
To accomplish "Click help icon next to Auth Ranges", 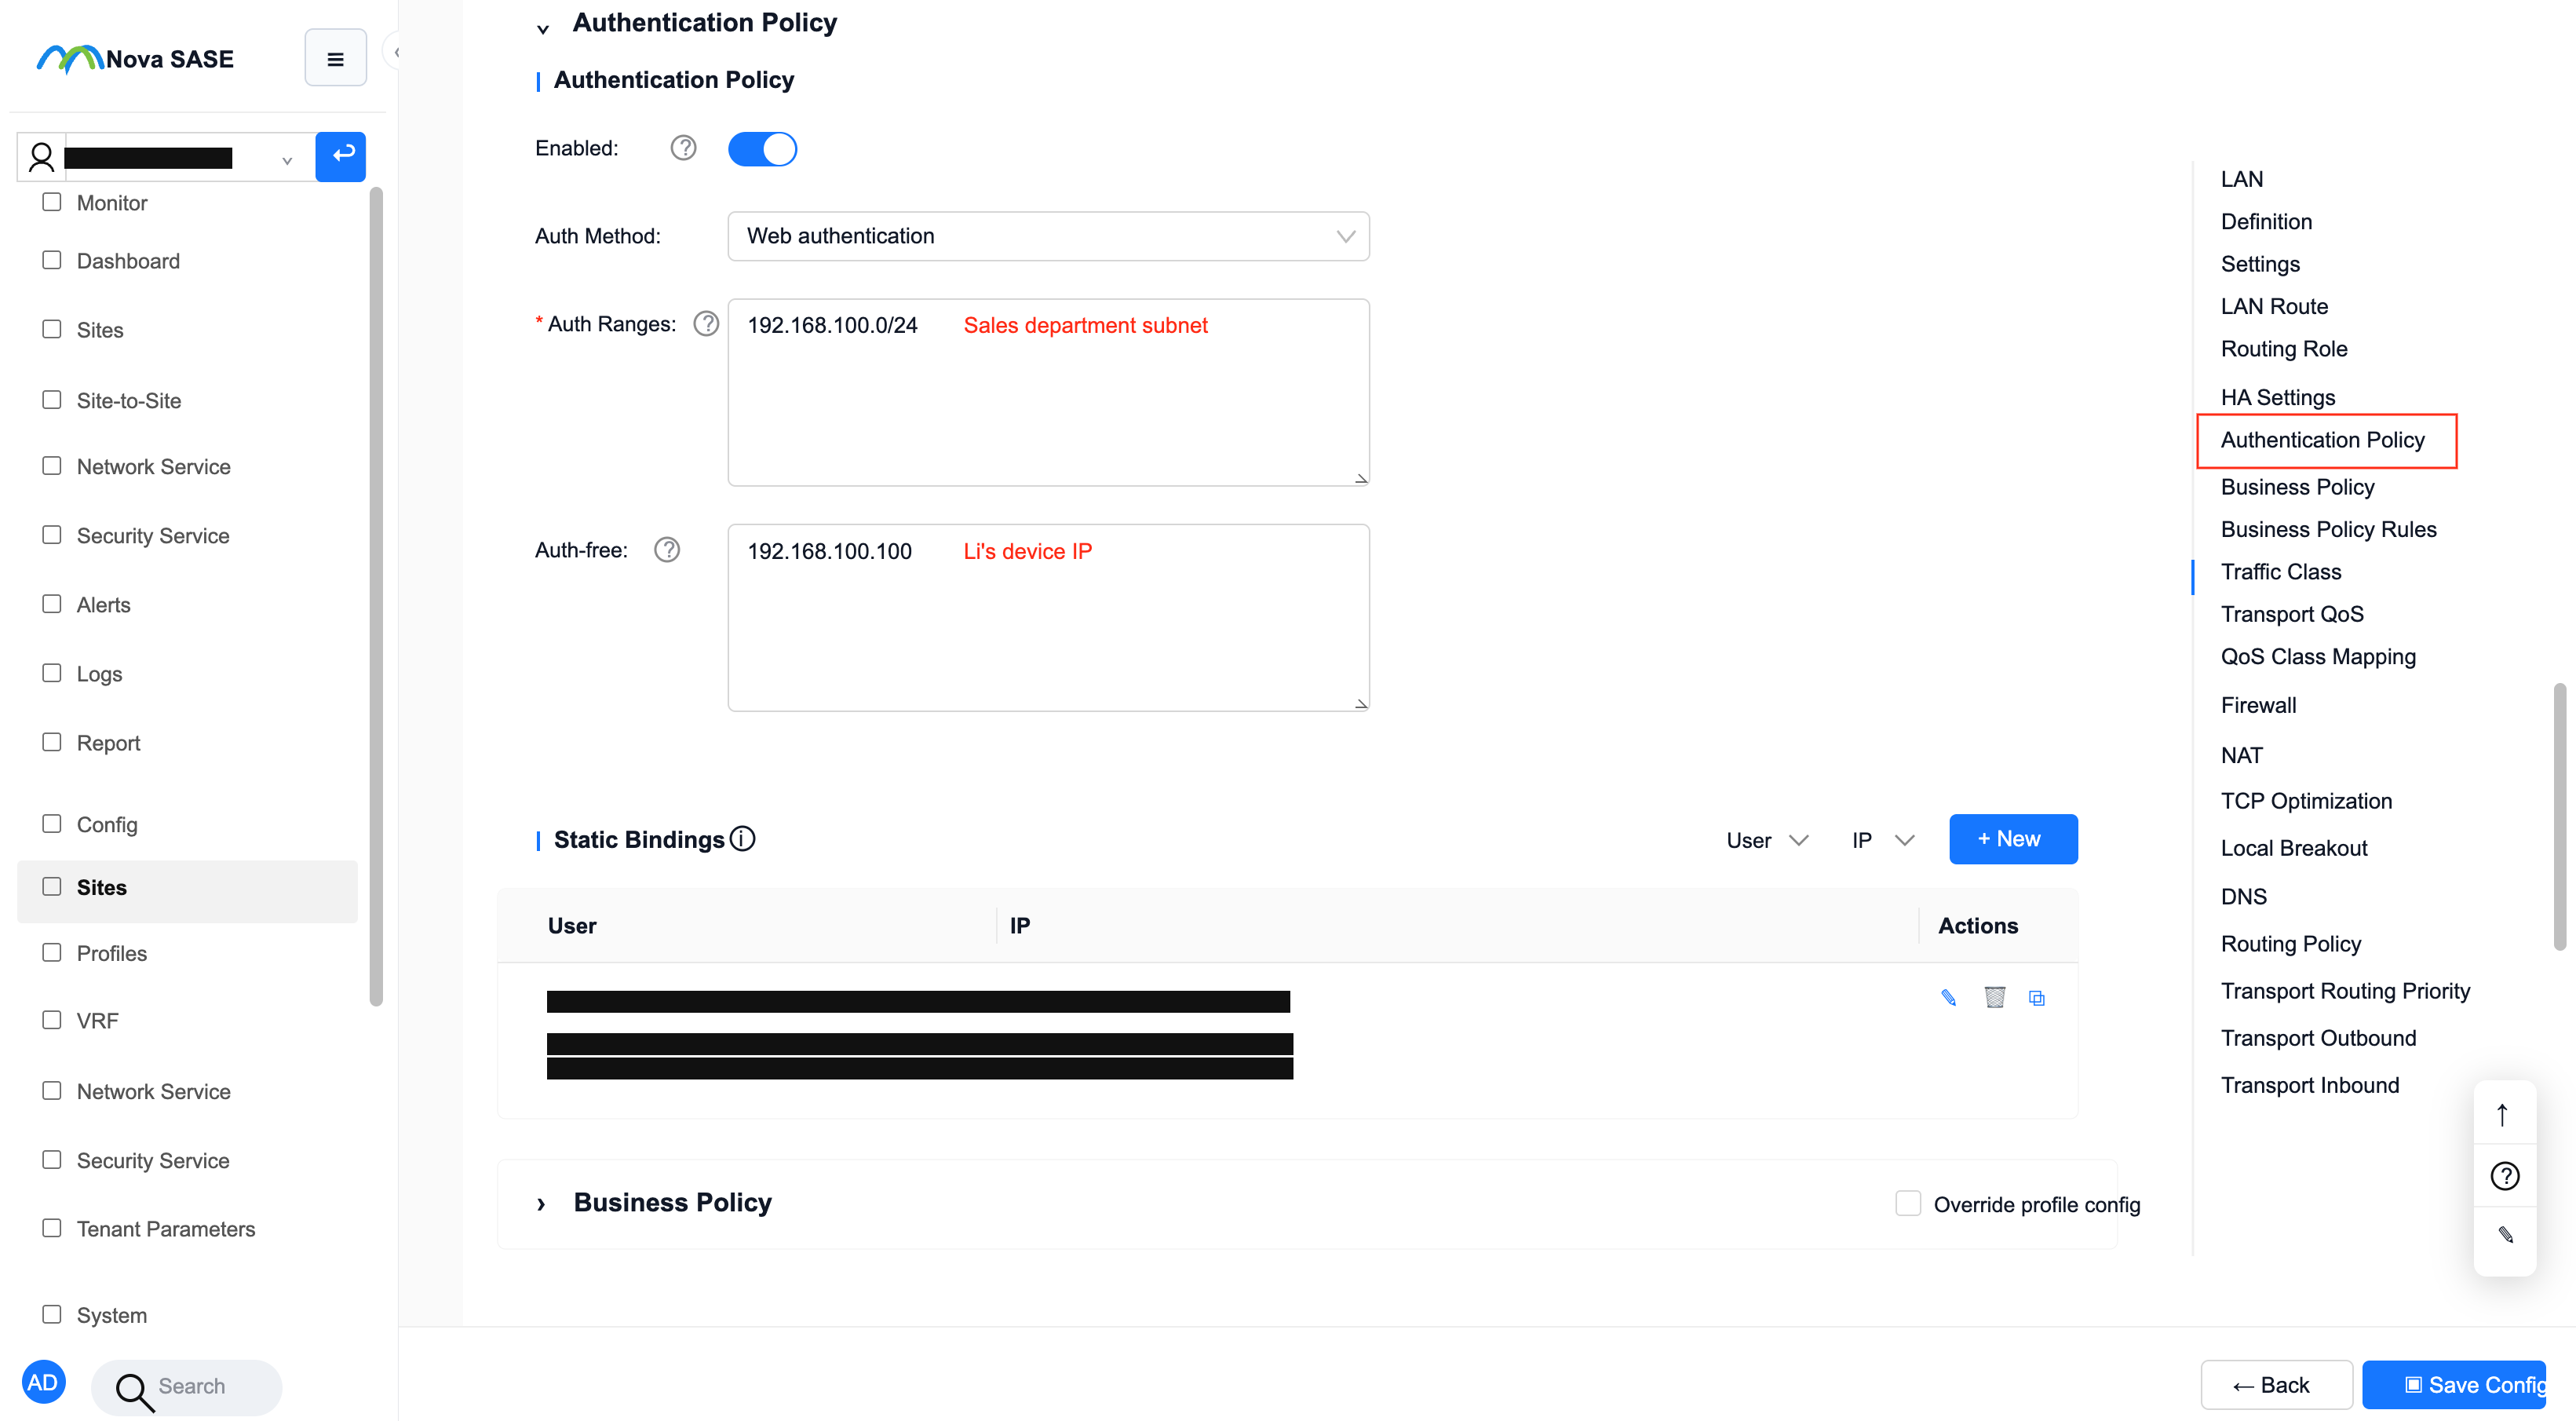I will point(706,323).
